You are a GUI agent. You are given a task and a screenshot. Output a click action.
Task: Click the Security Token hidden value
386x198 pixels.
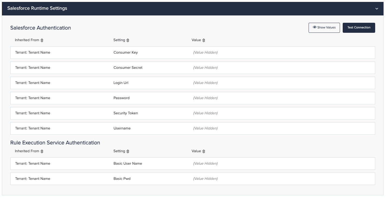click(x=205, y=113)
